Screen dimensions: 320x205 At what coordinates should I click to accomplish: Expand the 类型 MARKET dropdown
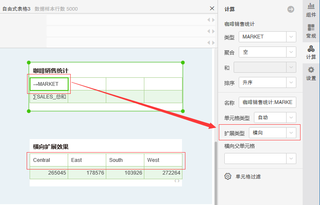291,37
